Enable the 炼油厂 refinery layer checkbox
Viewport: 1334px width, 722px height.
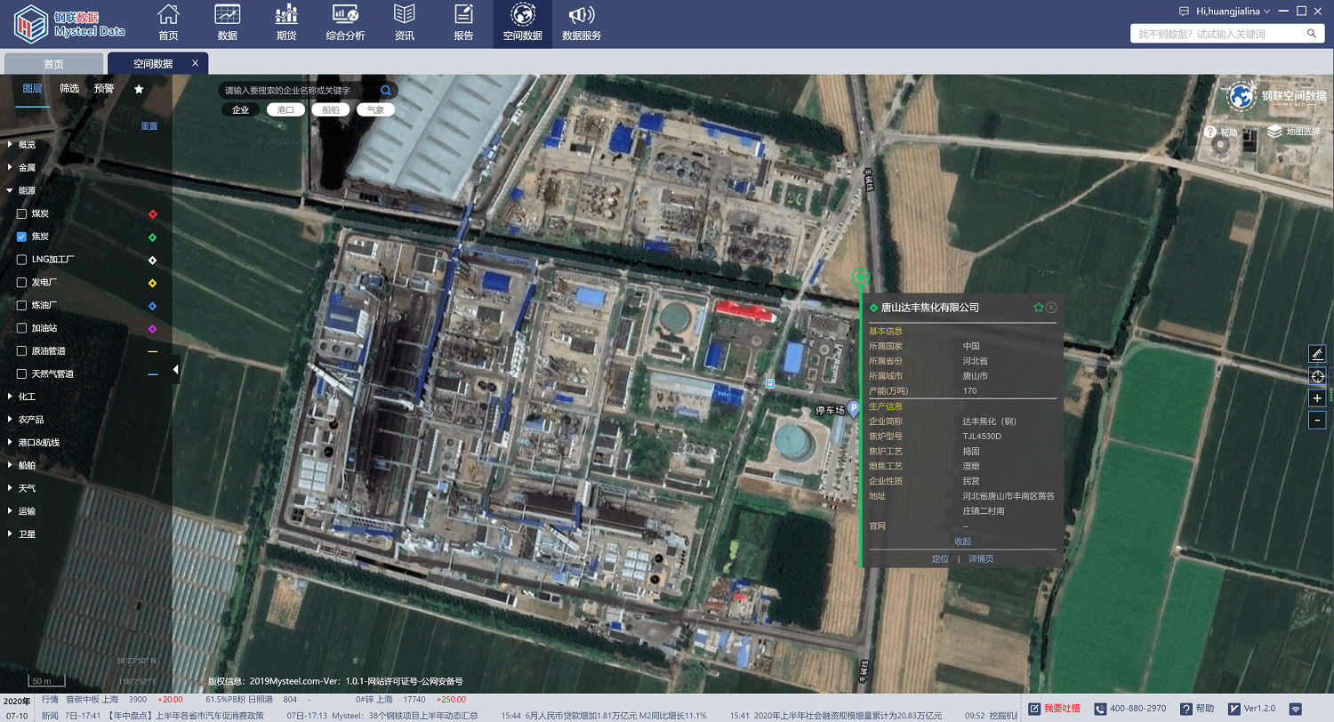(x=22, y=305)
